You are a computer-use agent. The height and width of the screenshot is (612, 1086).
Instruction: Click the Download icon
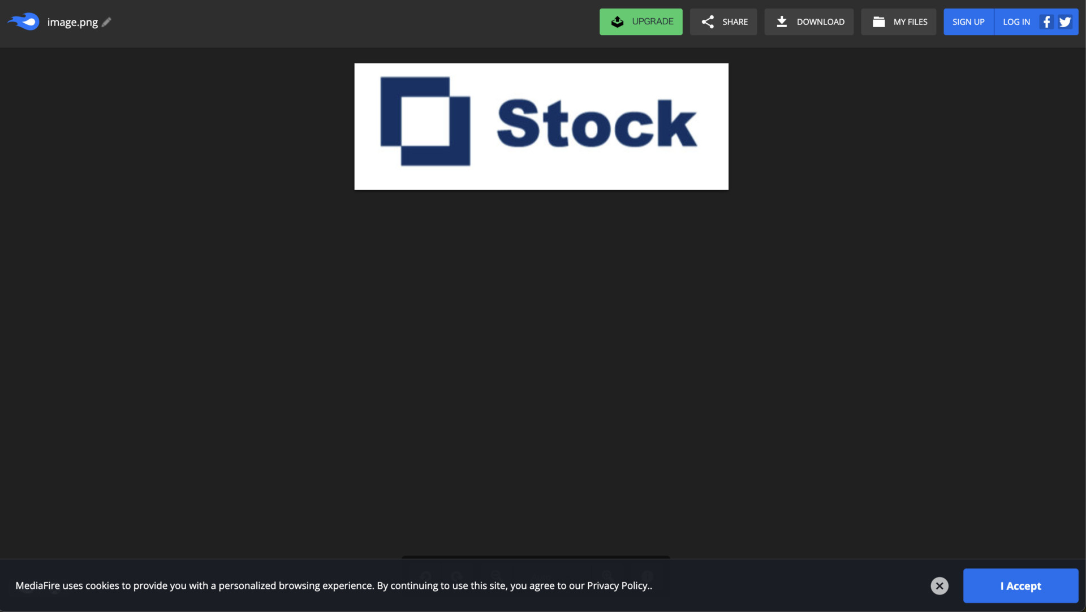pos(782,21)
